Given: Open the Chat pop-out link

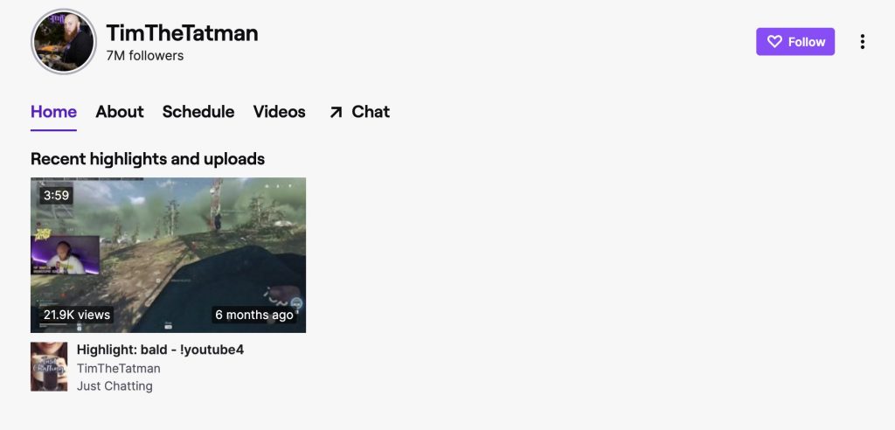Looking at the screenshot, I should click(x=359, y=112).
